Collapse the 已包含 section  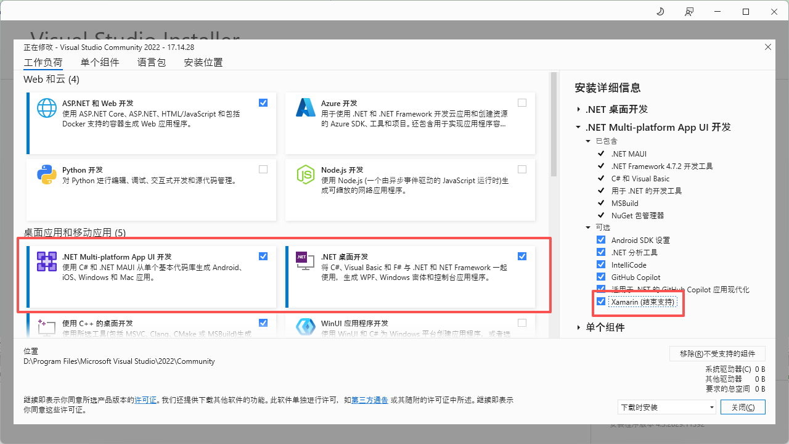(589, 141)
